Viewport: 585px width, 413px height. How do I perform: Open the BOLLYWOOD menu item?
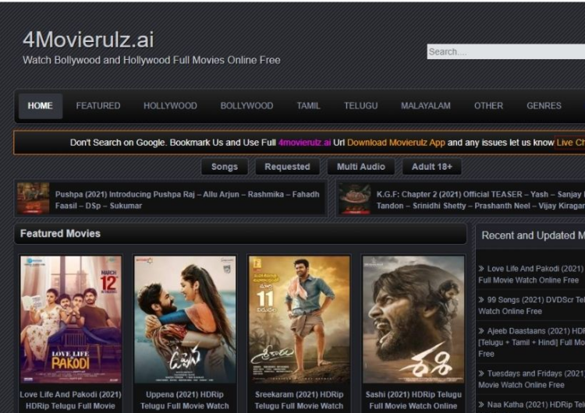point(246,106)
